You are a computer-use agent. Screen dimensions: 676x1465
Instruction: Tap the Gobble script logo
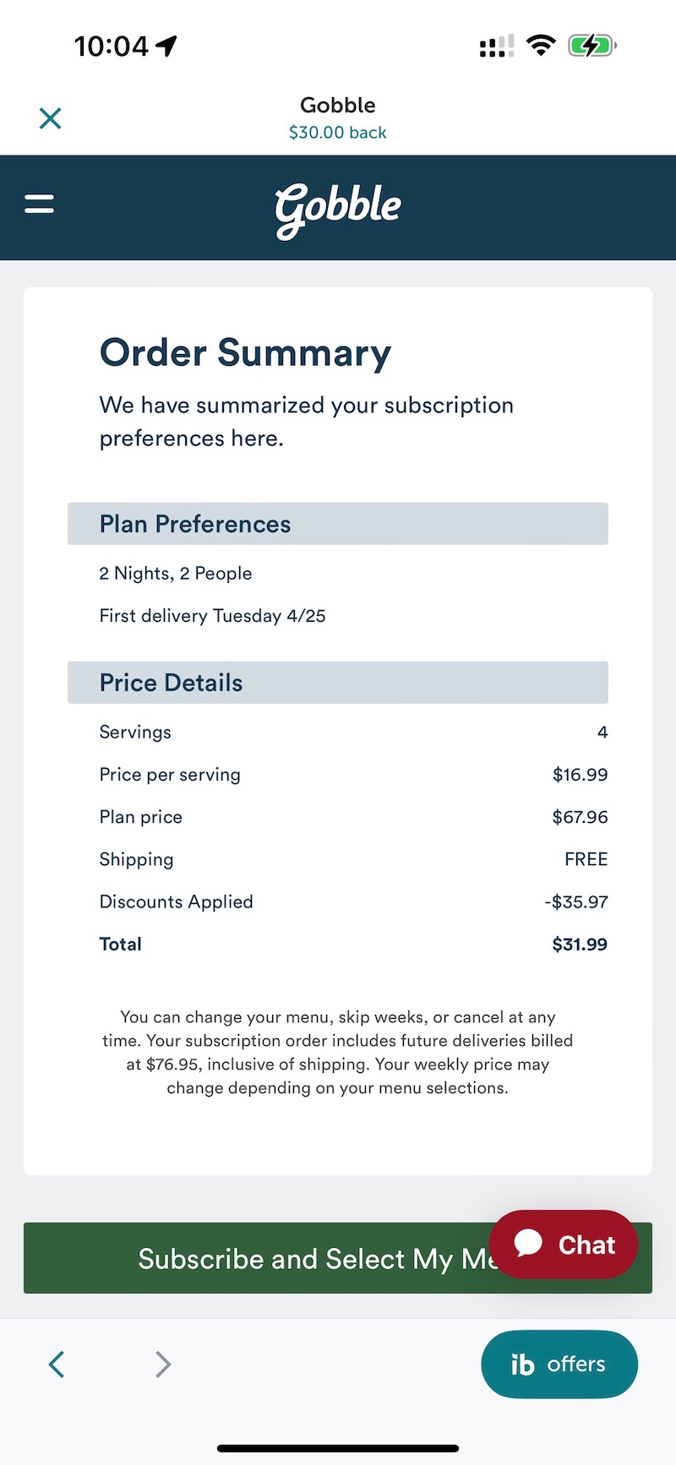(338, 208)
